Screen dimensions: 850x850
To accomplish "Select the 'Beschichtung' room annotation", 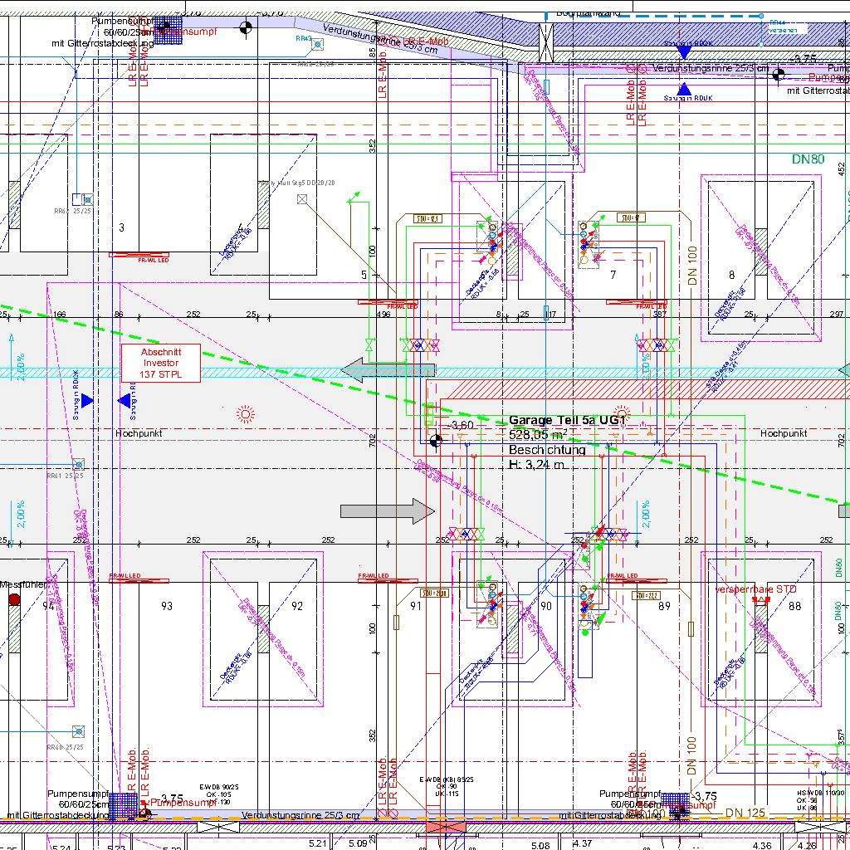I will click(547, 449).
